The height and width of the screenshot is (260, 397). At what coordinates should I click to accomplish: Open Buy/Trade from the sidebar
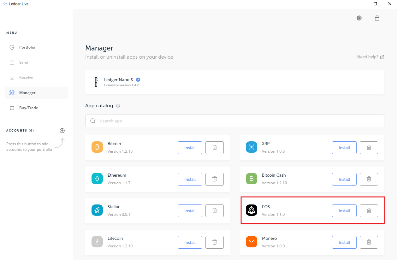pyautogui.click(x=36, y=108)
